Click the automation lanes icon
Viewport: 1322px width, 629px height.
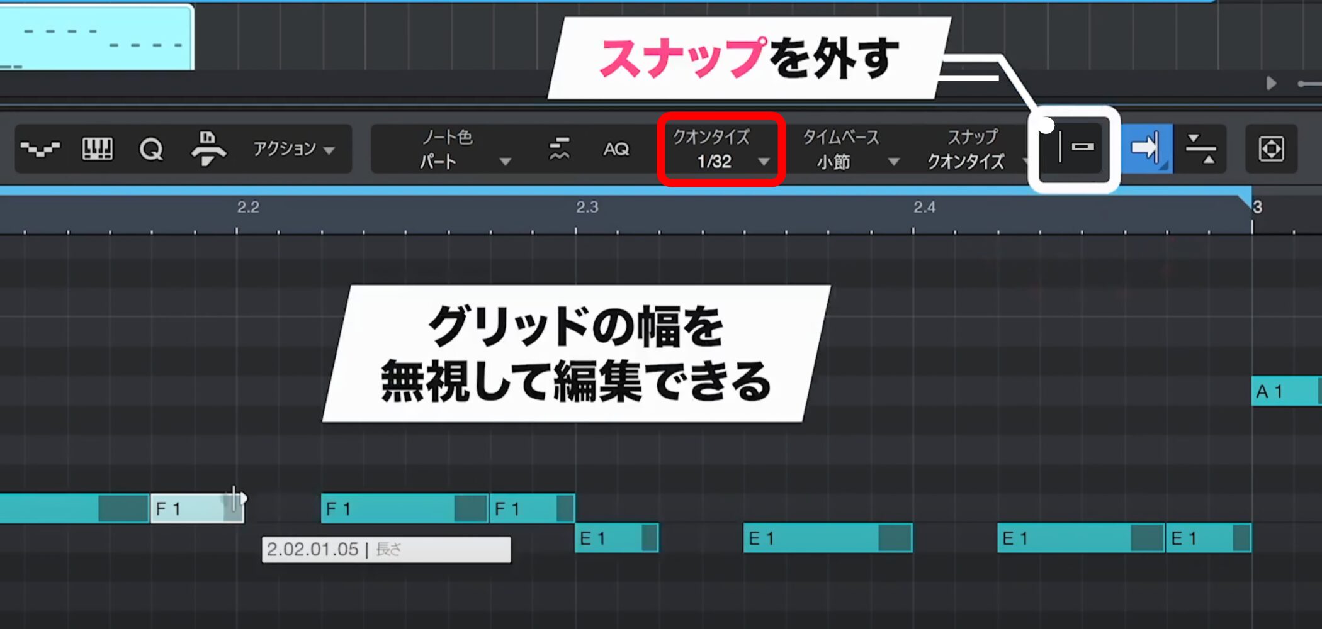click(x=40, y=149)
